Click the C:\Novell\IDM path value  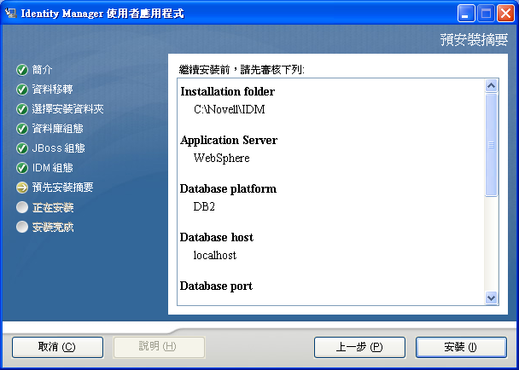(230, 109)
